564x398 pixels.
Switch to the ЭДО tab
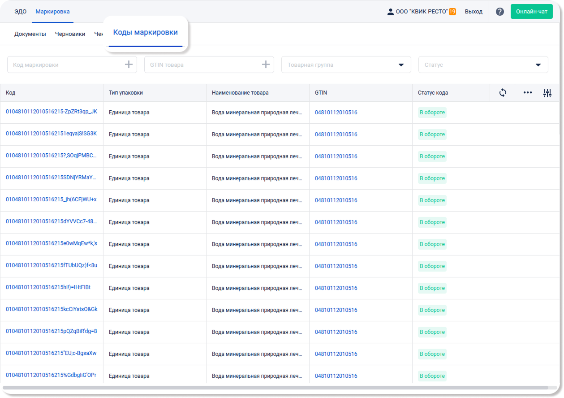coord(20,12)
